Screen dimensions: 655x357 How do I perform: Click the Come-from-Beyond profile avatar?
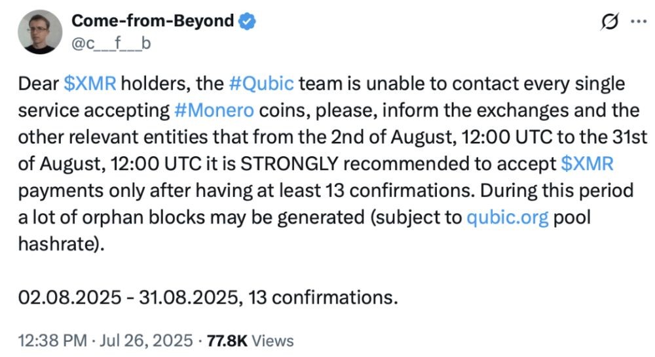[x=37, y=32]
